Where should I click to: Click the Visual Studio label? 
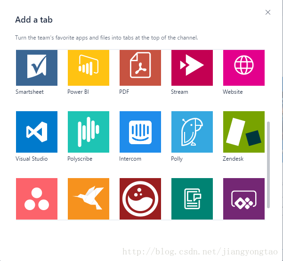tap(32, 159)
